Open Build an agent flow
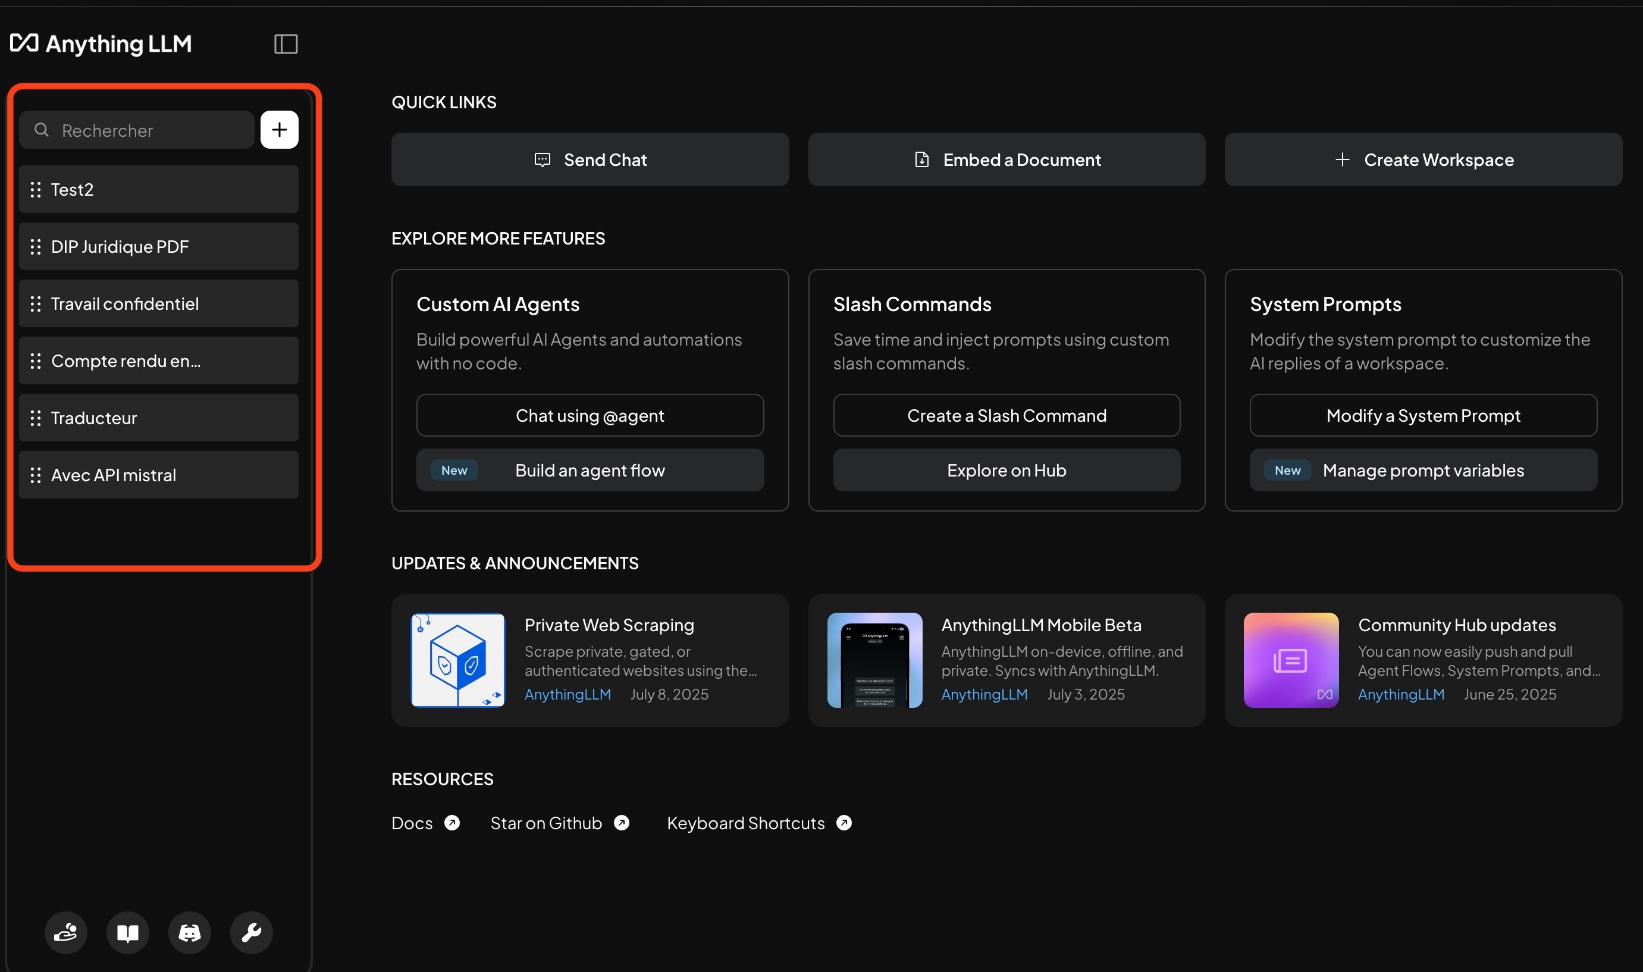This screenshot has width=1643, height=972. (x=590, y=469)
